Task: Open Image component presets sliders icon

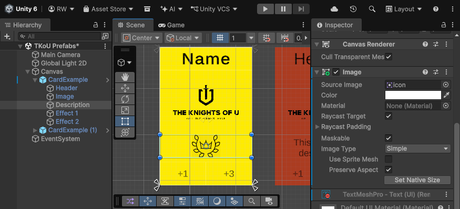Action: point(436,72)
